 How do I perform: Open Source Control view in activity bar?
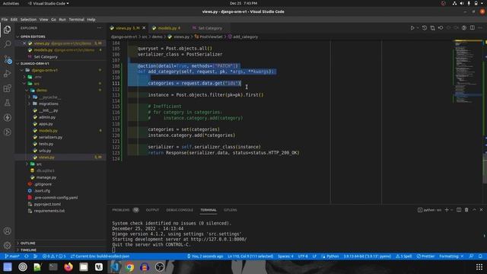(x=7, y=59)
